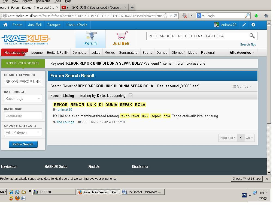The image size is (279, 222).
Task: Expand the All categories dropdown
Action: coord(242,53)
